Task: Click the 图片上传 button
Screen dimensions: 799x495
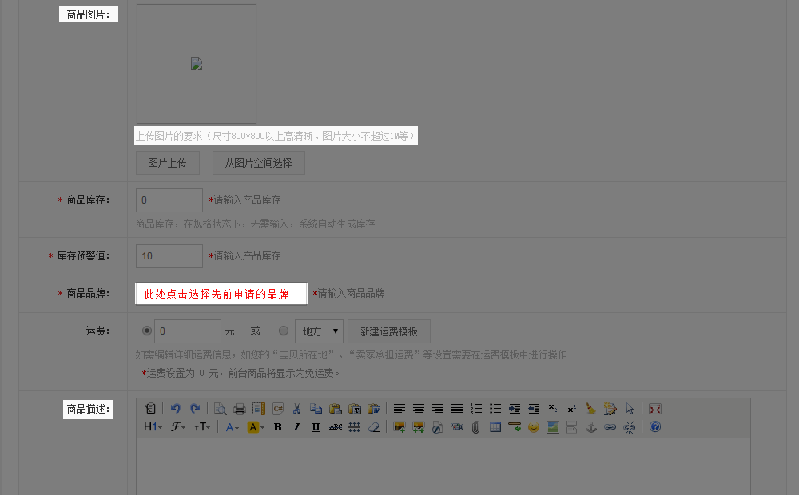Action: pyautogui.click(x=167, y=163)
